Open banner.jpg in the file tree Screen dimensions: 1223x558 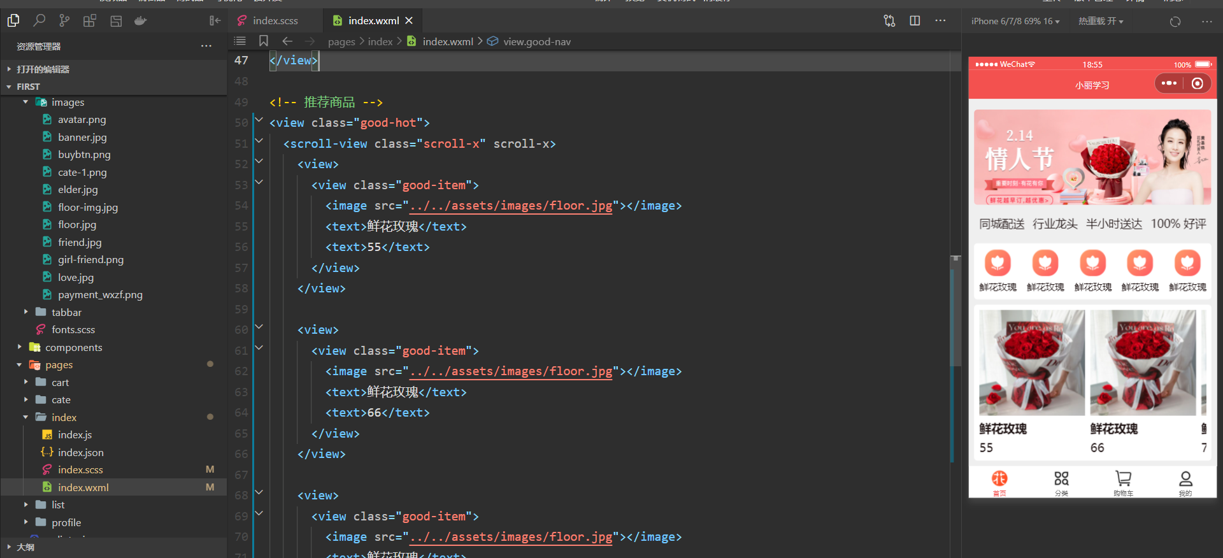(82, 137)
